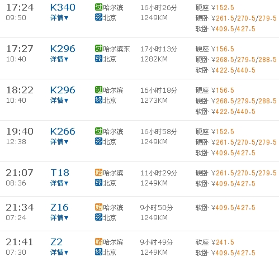The image size is (279, 262).
Task: Expand 详情 for K296 departing 17:27
Action: 59,59
